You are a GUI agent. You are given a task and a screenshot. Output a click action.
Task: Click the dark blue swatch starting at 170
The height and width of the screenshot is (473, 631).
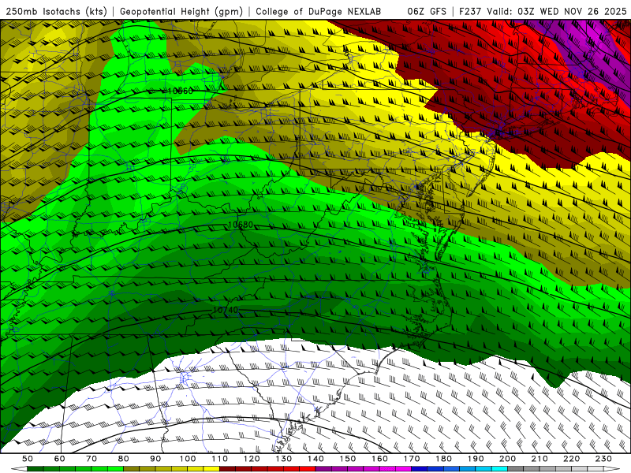tap(420, 469)
